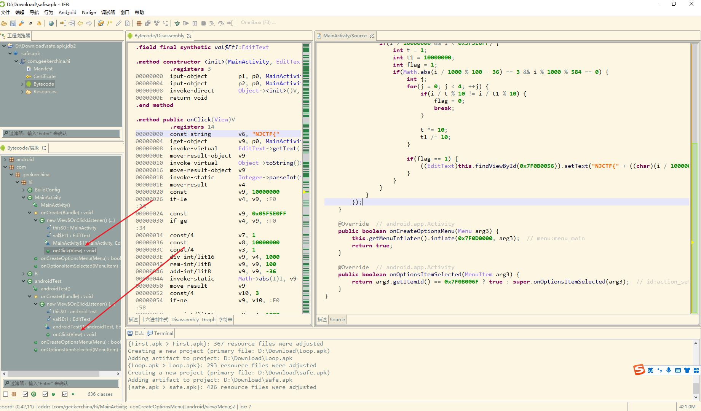This screenshot has height=411, width=701.
Task: Click the step-over debugger icon
Action: coord(221,23)
